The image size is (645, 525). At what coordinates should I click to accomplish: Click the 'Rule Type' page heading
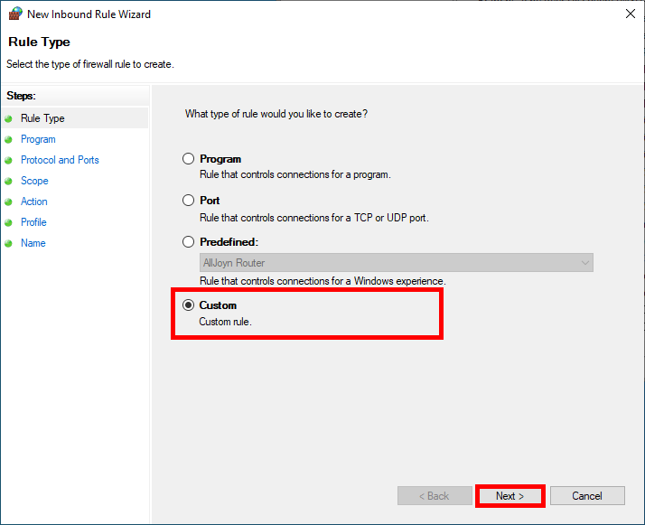pyautogui.click(x=39, y=42)
